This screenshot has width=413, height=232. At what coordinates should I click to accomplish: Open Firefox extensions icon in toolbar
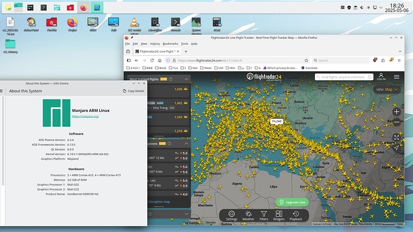[x=383, y=60]
